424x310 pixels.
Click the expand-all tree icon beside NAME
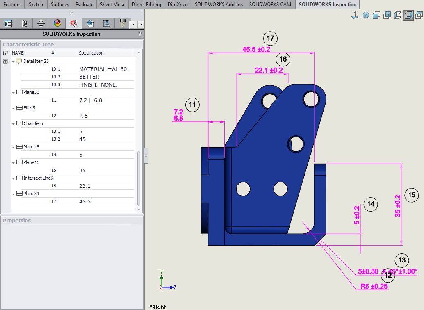pos(5,53)
